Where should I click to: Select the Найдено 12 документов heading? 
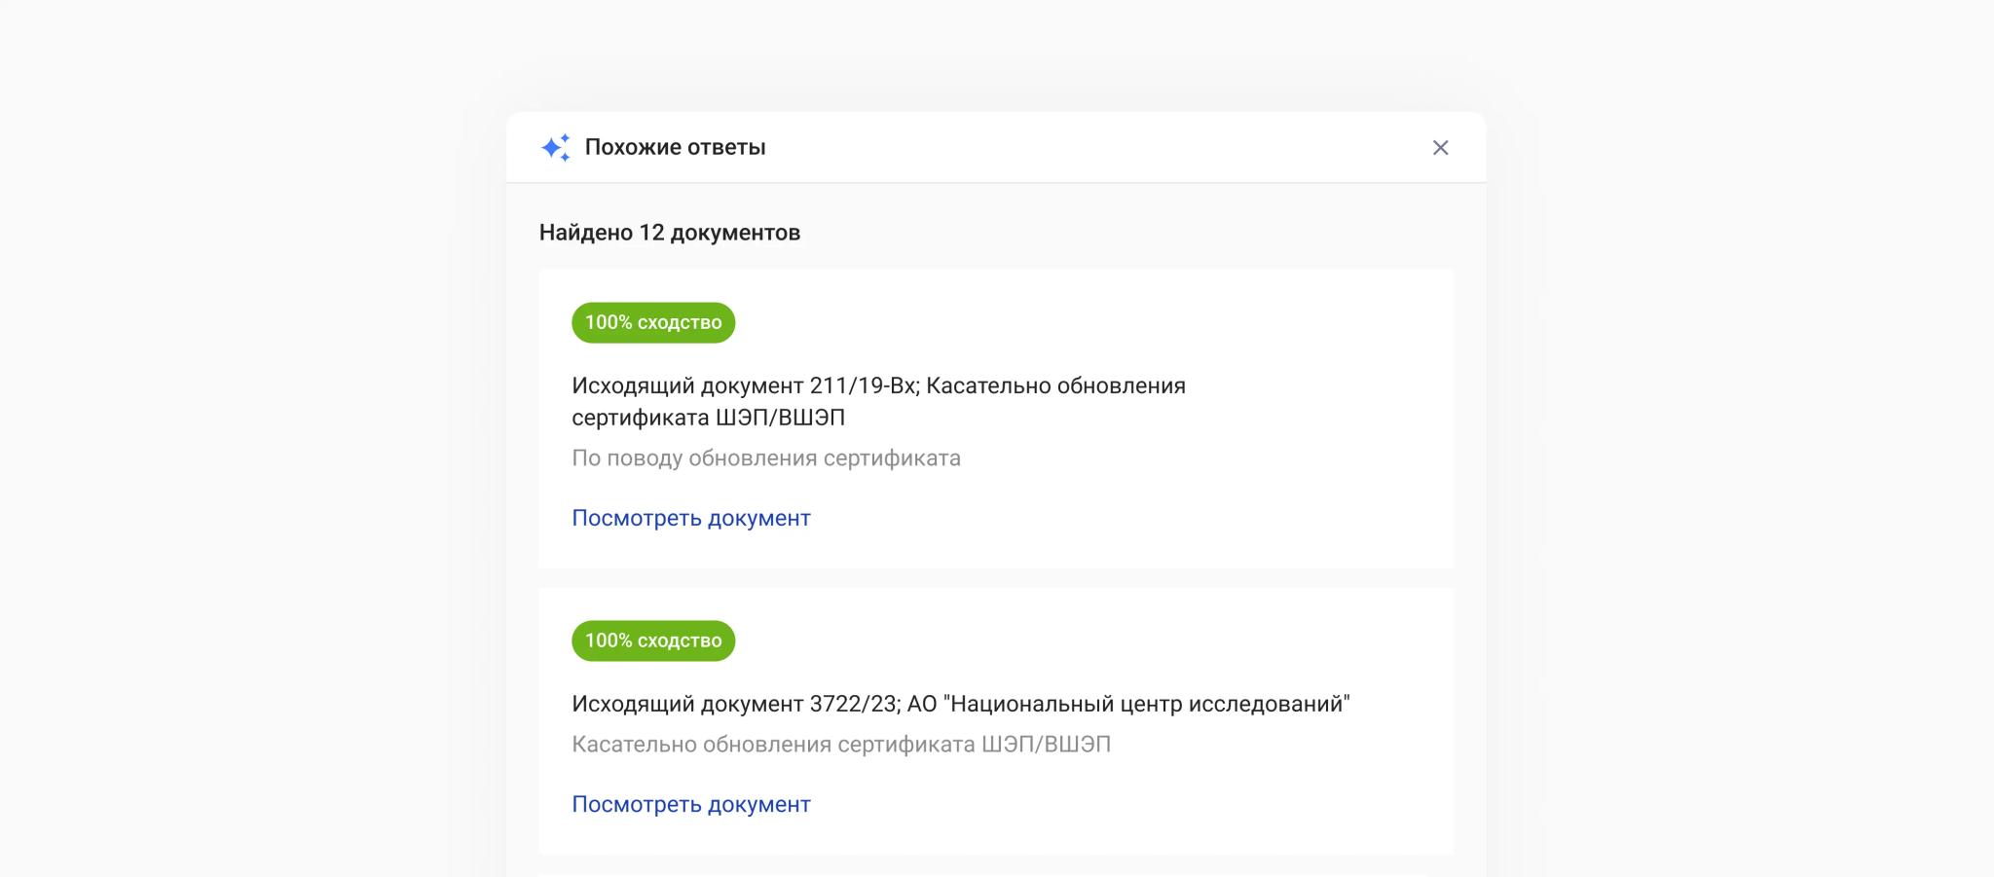pos(669,233)
